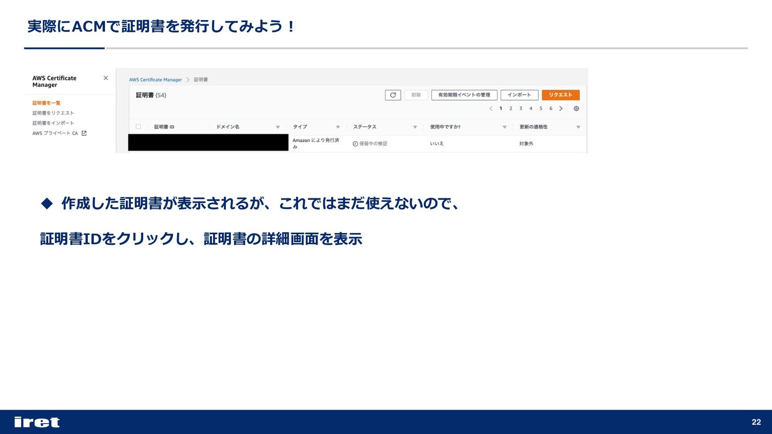Go to page 6 of certificates

(x=551, y=108)
